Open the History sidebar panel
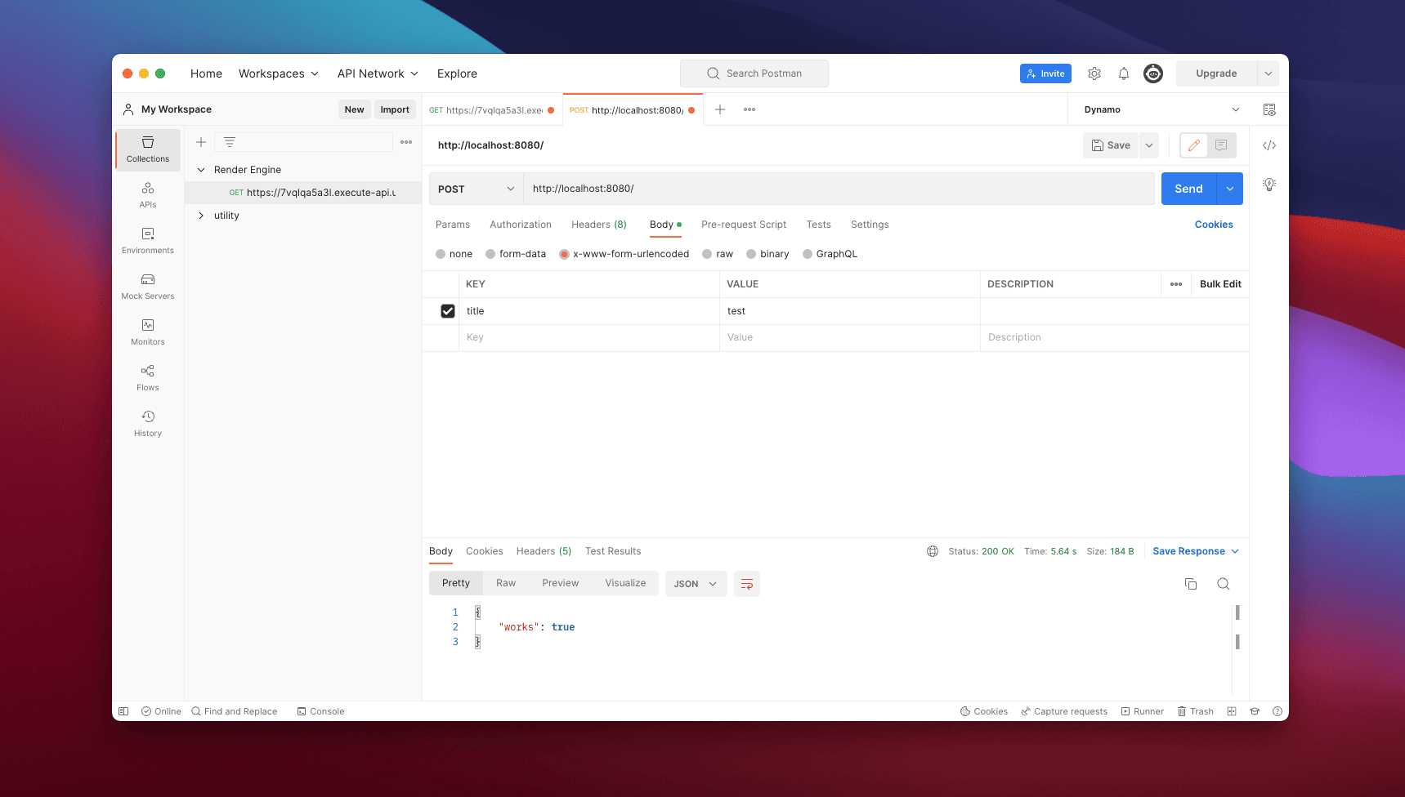 148,424
